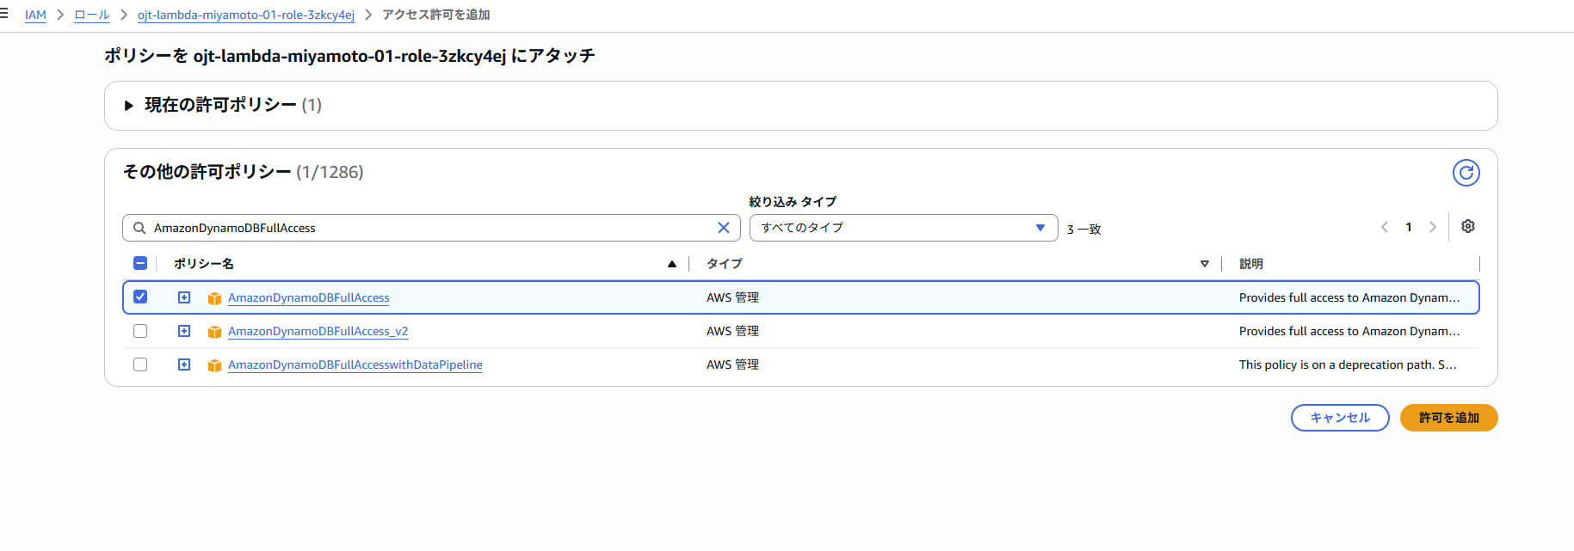
Task: Open AmazonDynamoDBFullAccesswithDataPipeline policy link
Action: [x=355, y=364]
